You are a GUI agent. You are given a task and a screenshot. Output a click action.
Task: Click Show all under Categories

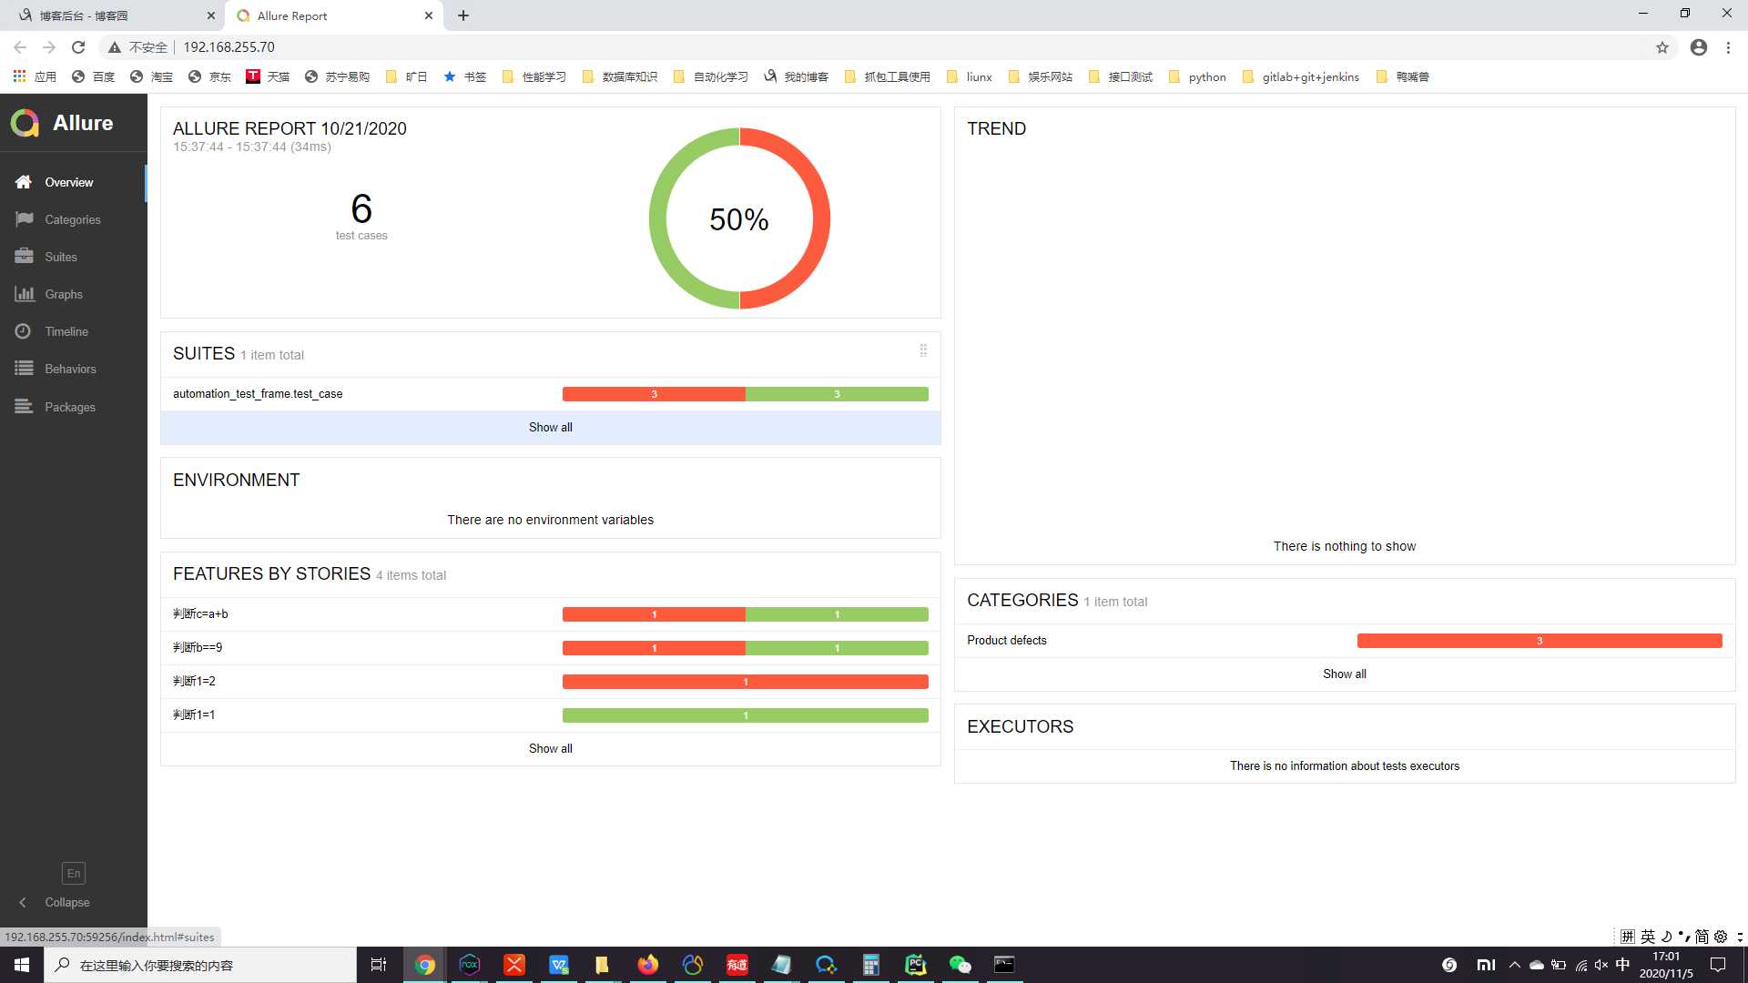[x=1344, y=674]
